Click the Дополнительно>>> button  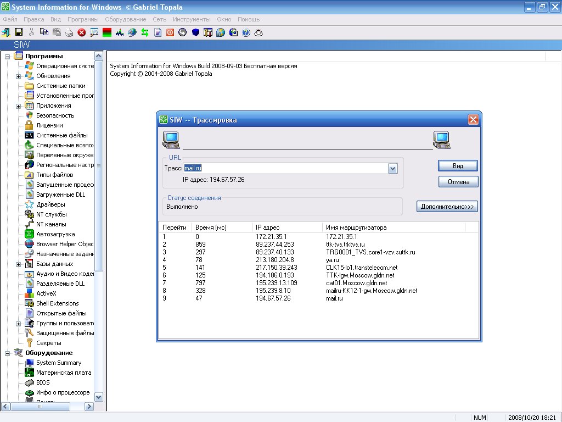tap(447, 207)
